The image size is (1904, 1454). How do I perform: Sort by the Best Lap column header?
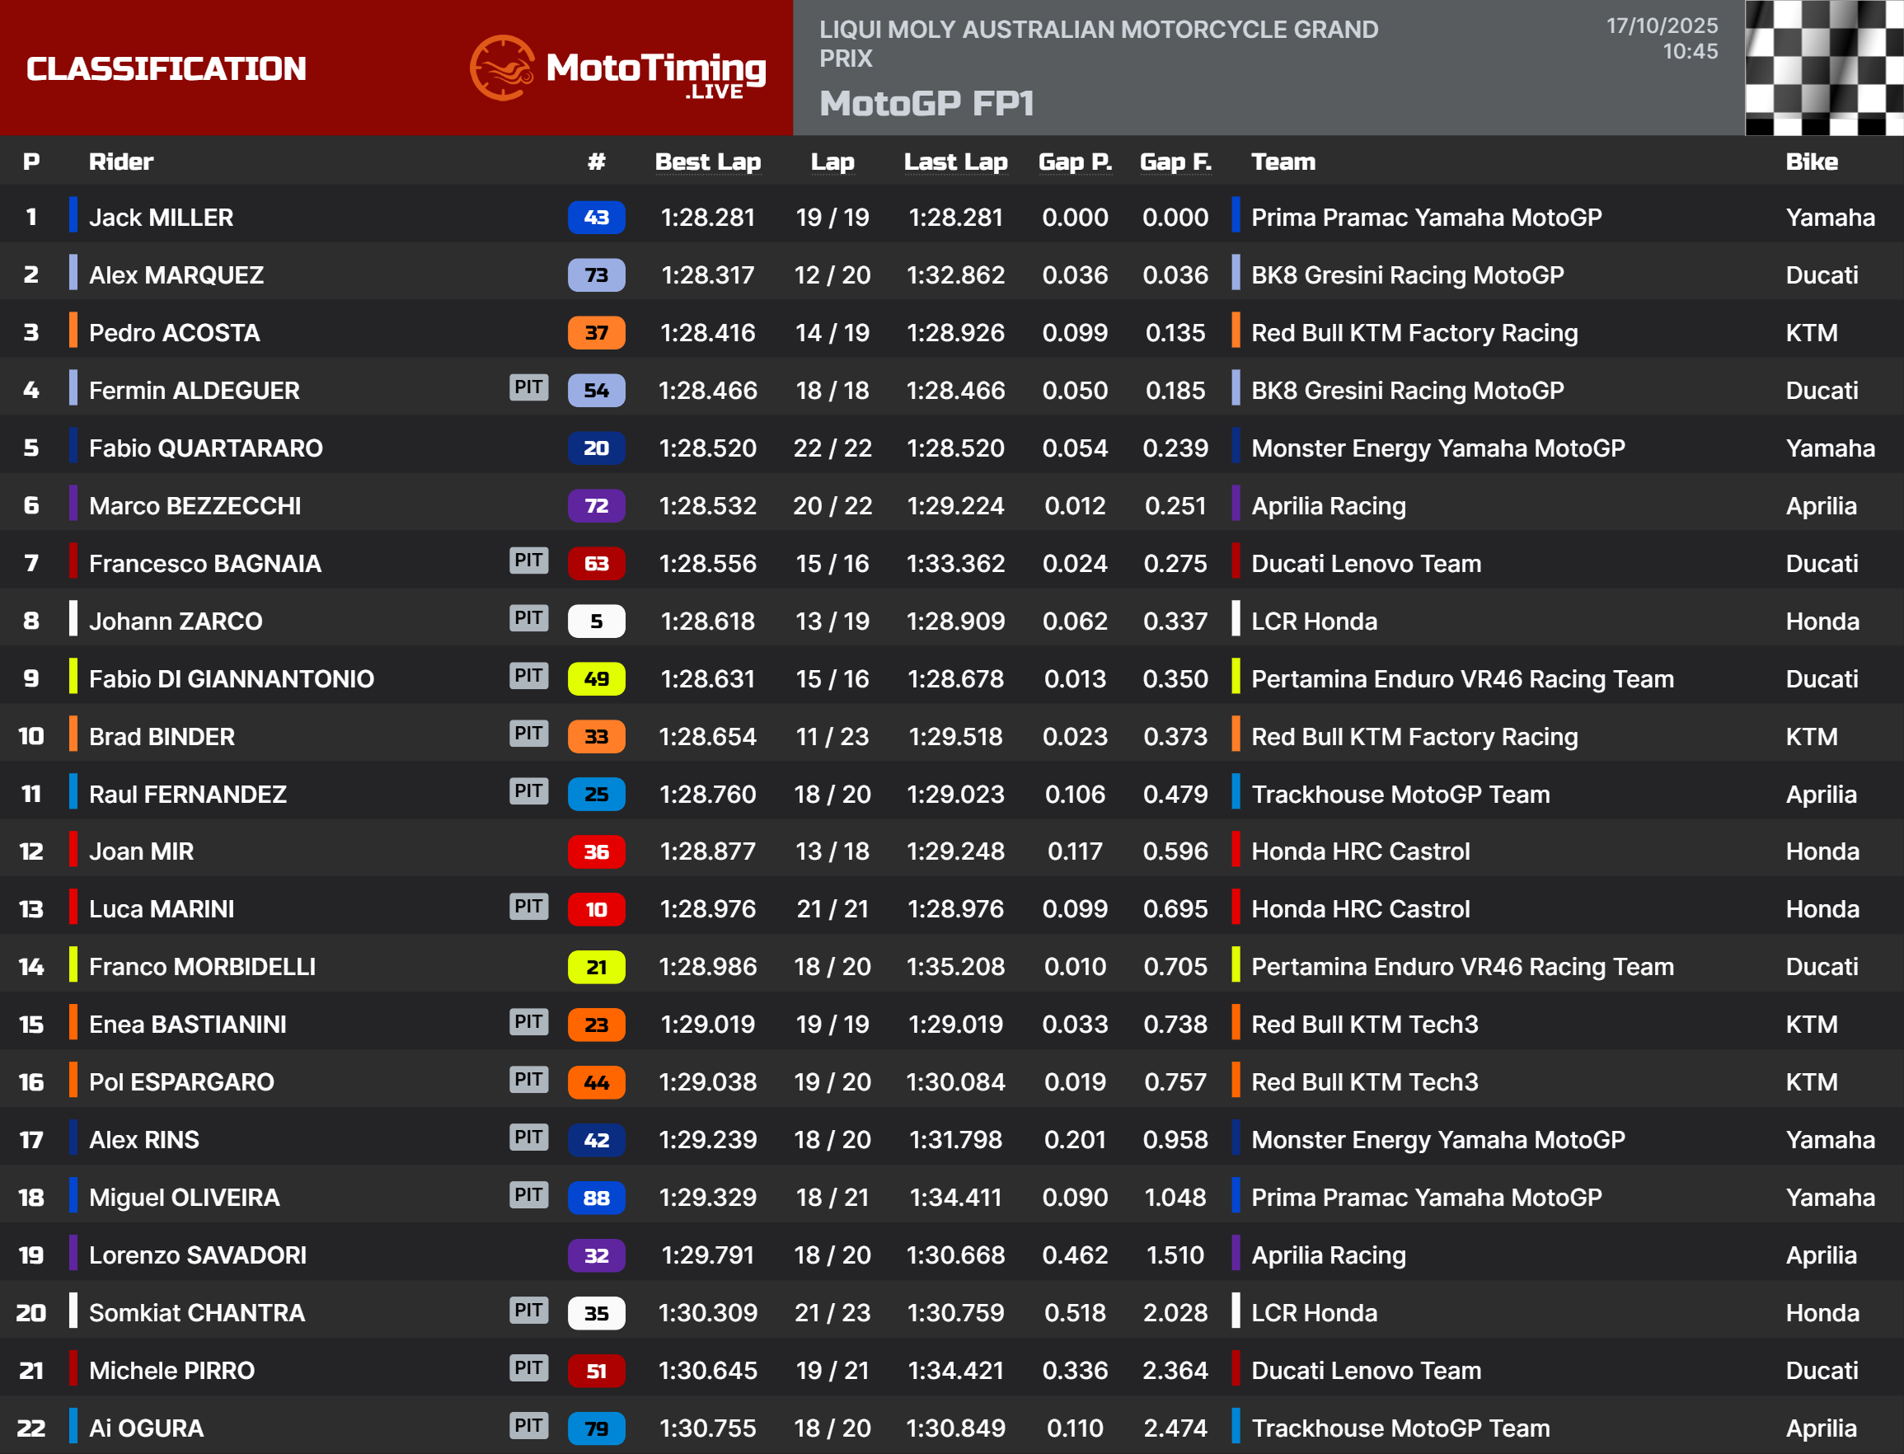pos(707,162)
